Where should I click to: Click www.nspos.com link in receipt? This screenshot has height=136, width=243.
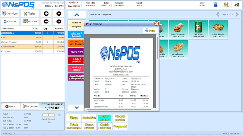point(121,74)
